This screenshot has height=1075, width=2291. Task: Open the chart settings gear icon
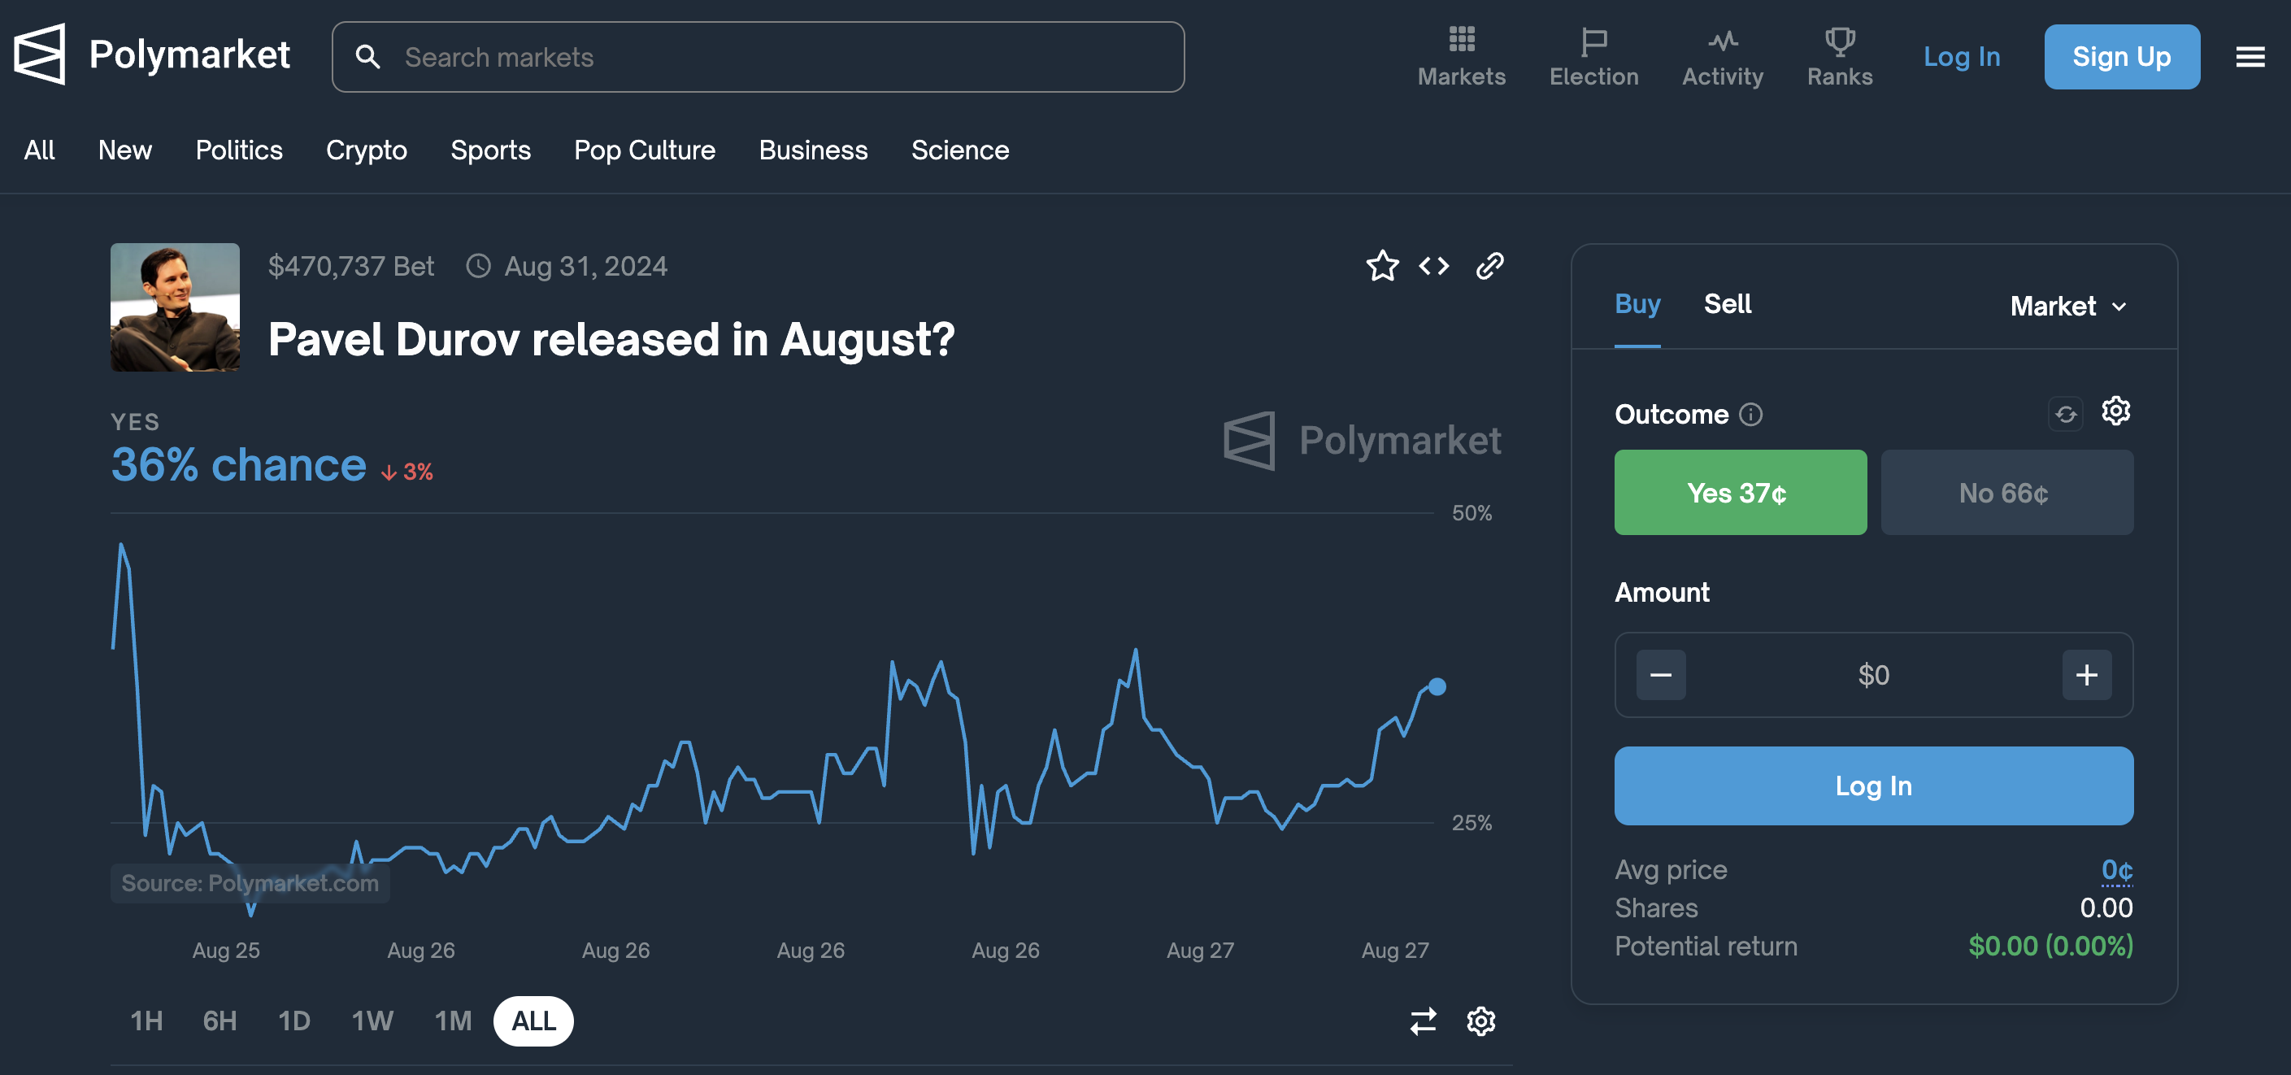[x=1480, y=1021]
